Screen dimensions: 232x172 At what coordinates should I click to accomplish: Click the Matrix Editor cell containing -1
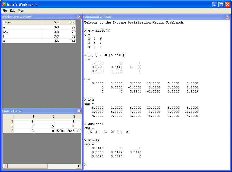(65, 126)
